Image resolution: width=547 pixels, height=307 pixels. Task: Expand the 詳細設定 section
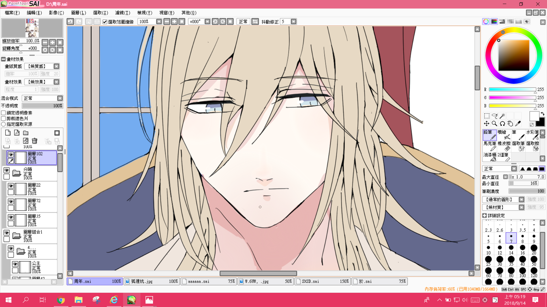coord(484,215)
